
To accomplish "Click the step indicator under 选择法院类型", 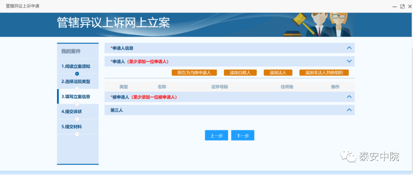I will [x=77, y=89].
